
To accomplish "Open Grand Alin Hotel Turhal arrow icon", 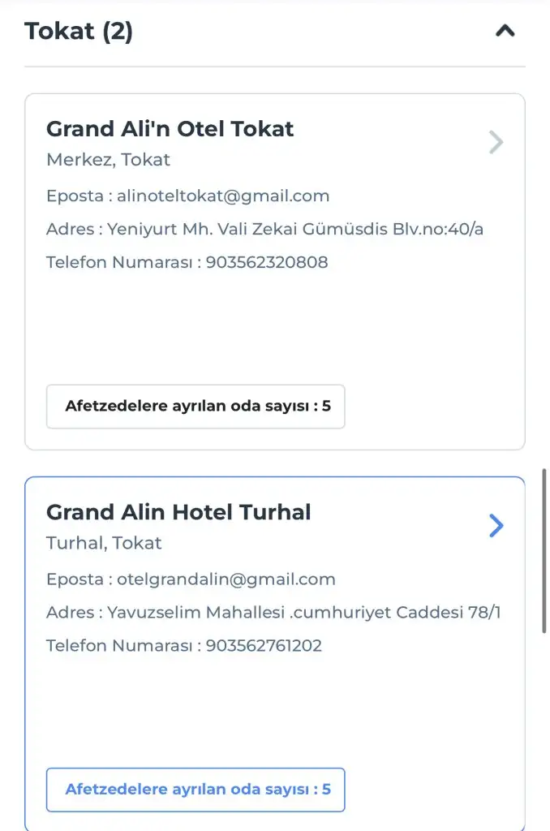I will point(496,526).
